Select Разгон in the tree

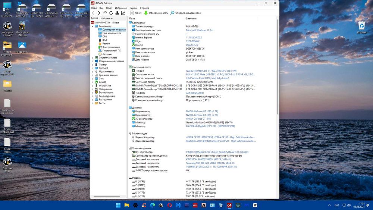click(x=106, y=44)
